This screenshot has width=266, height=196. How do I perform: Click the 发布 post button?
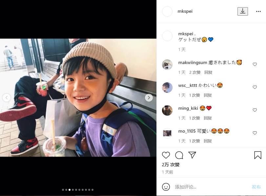click(256, 187)
